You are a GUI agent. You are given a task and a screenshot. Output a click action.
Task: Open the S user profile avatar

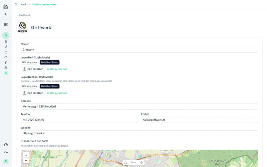pos(6,161)
